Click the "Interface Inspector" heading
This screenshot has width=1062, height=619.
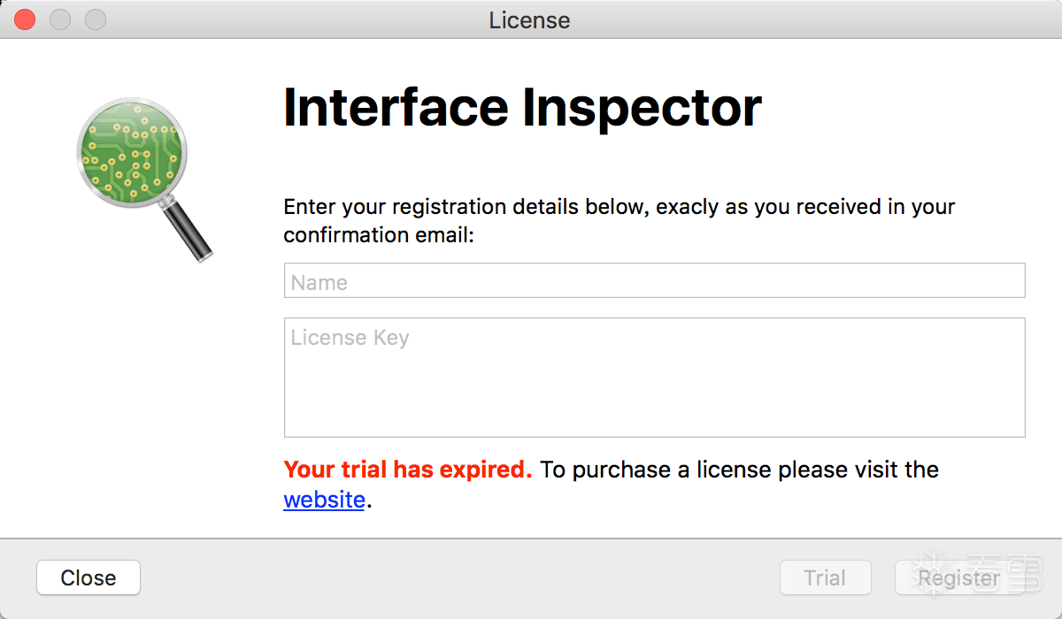coord(522,108)
